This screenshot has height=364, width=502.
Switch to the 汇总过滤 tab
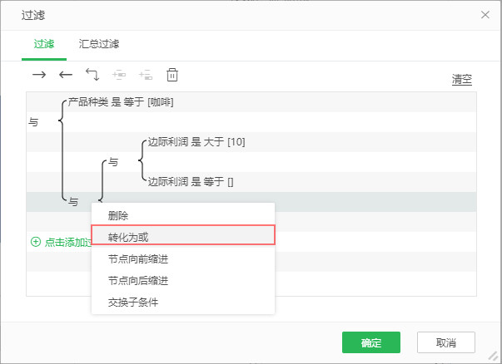(x=99, y=44)
